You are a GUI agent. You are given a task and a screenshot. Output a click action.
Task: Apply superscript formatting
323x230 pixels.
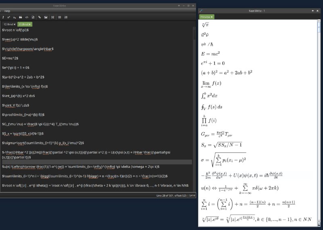[8, 17]
